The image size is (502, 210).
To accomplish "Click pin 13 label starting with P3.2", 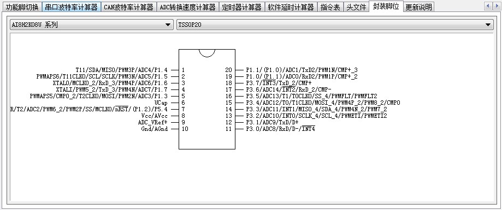I will click(x=316, y=116).
